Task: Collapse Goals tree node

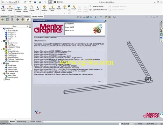Action: (2, 63)
